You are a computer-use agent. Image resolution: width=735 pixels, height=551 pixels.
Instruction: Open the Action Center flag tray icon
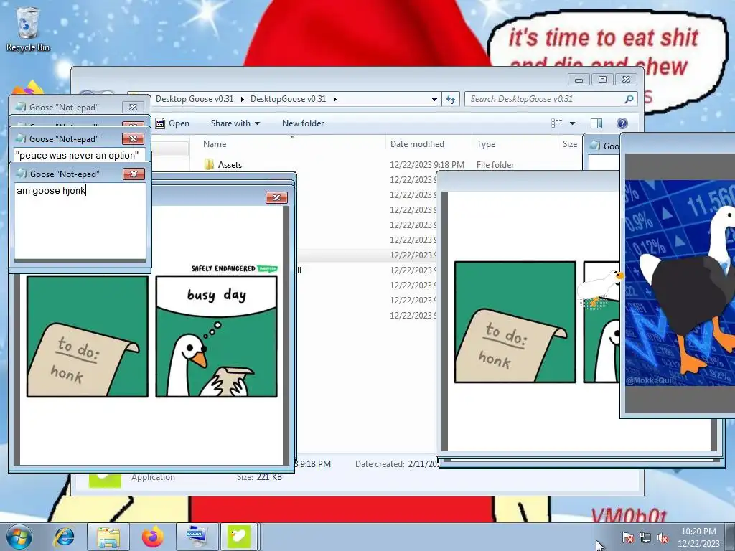627,537
